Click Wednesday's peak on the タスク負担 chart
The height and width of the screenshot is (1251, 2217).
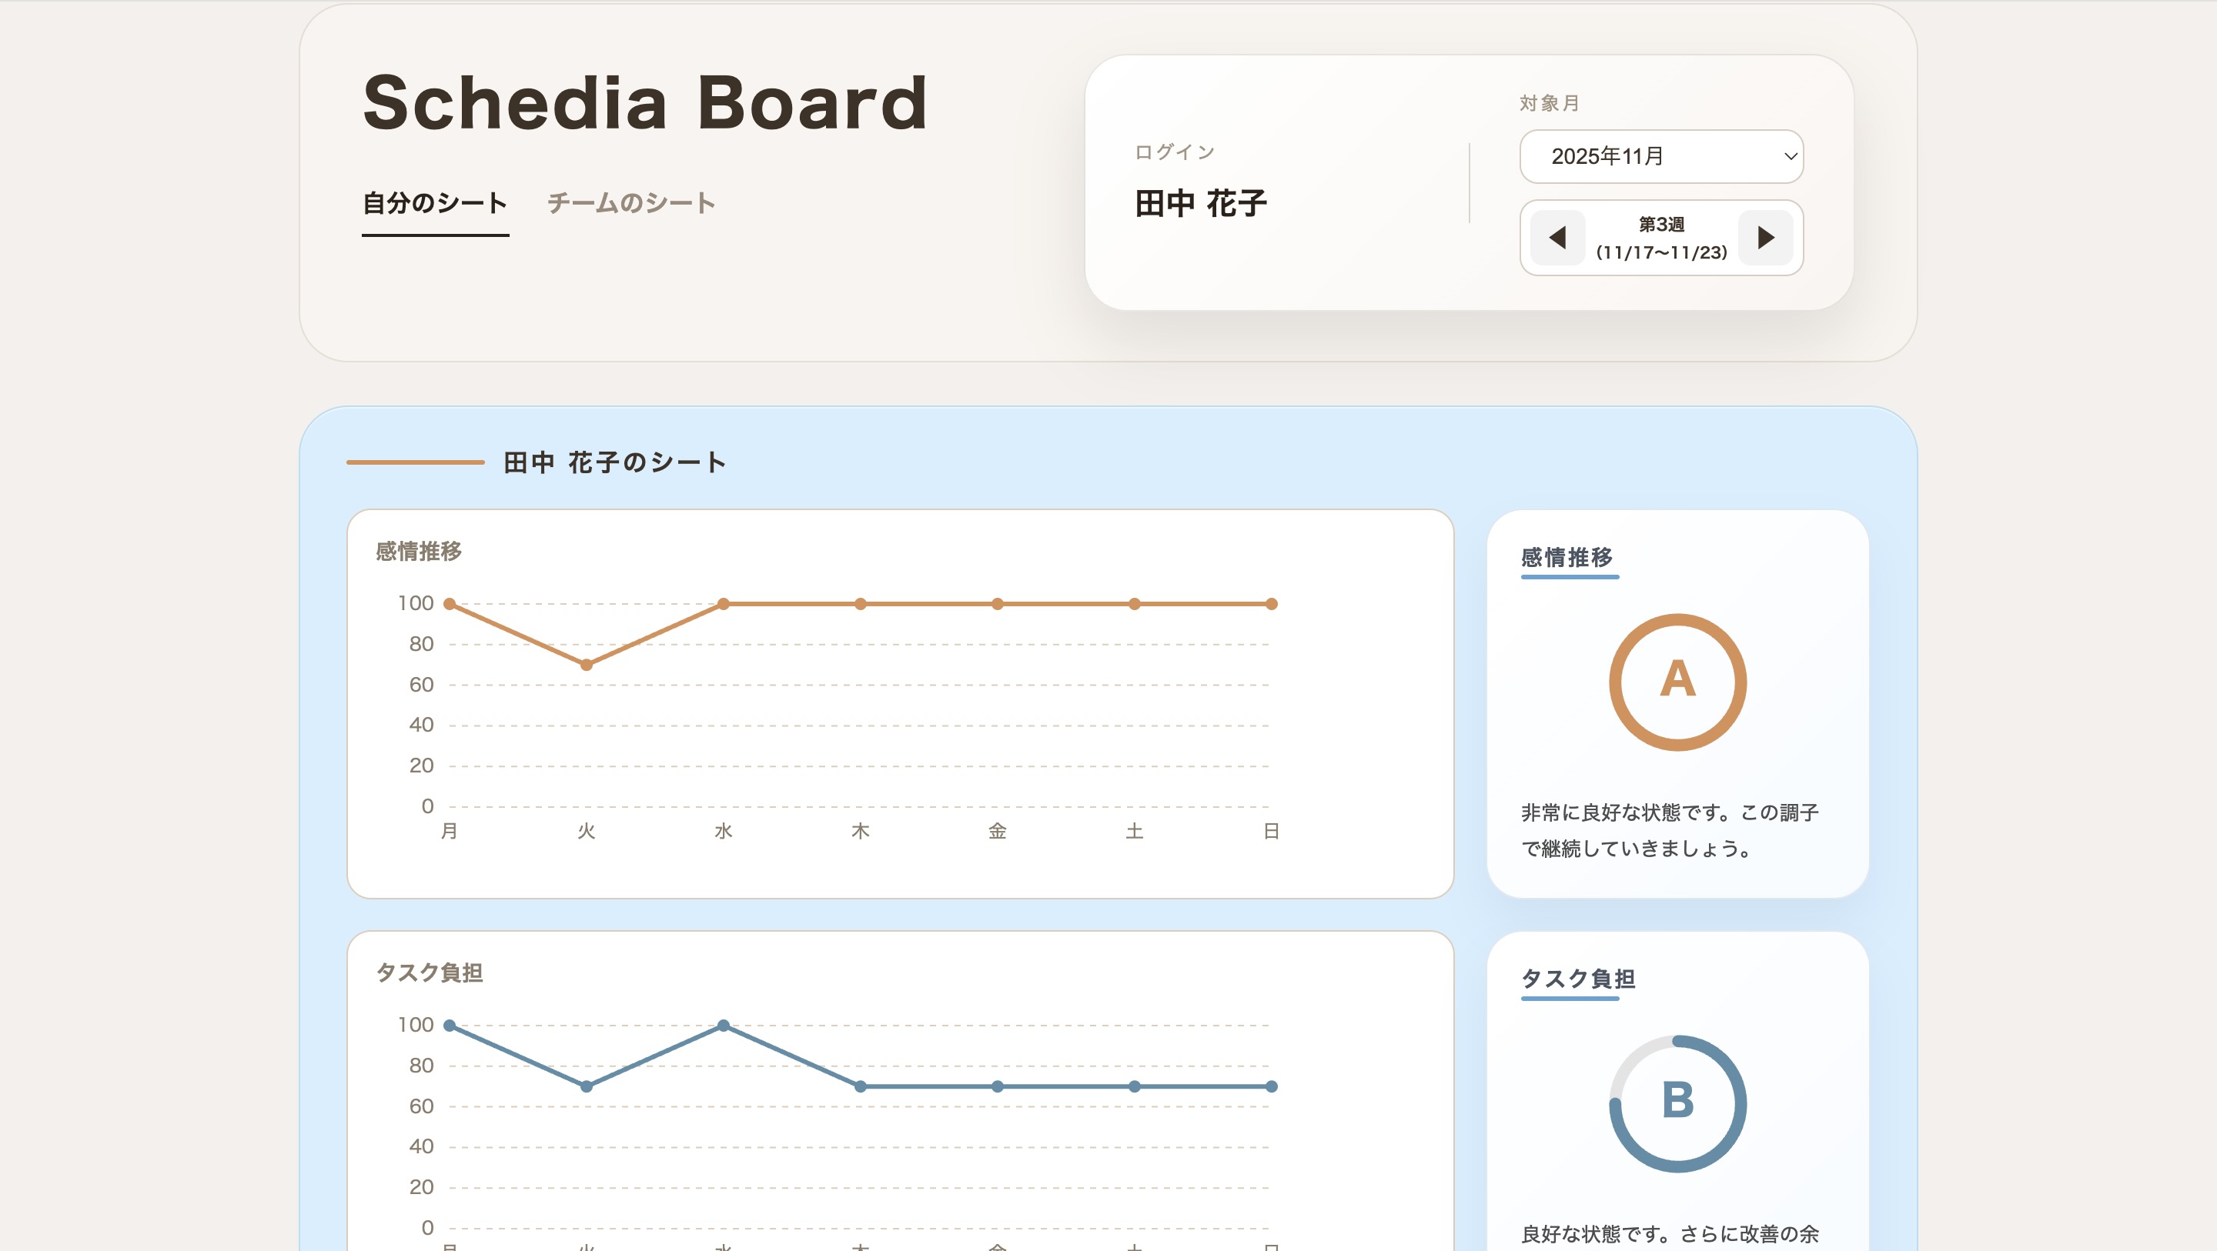(723, 1025)
